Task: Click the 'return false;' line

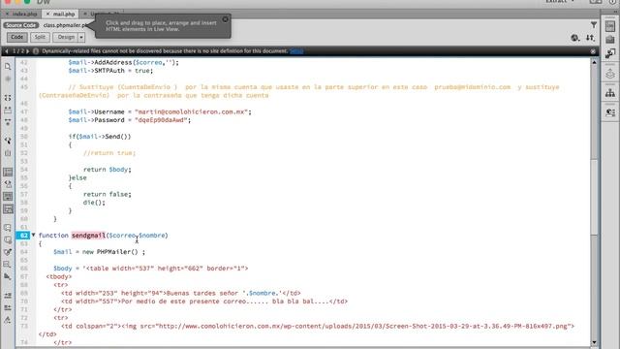Action: click(107, 194)
